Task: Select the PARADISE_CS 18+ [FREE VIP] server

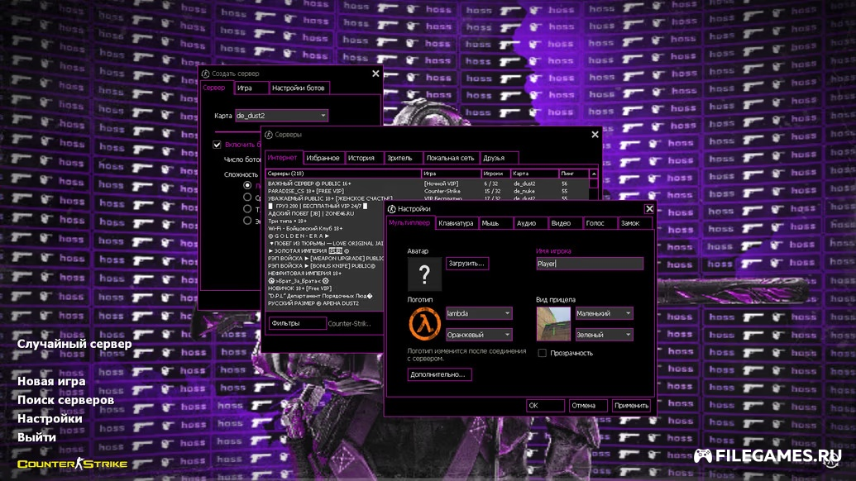Action: (428, 192)
